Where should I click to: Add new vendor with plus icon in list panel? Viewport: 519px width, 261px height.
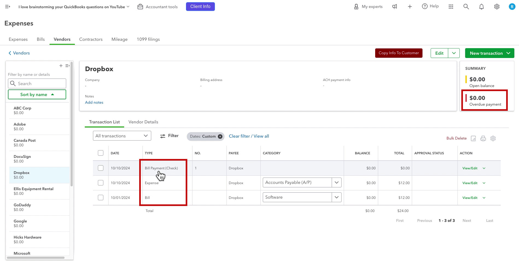[61, 66]
